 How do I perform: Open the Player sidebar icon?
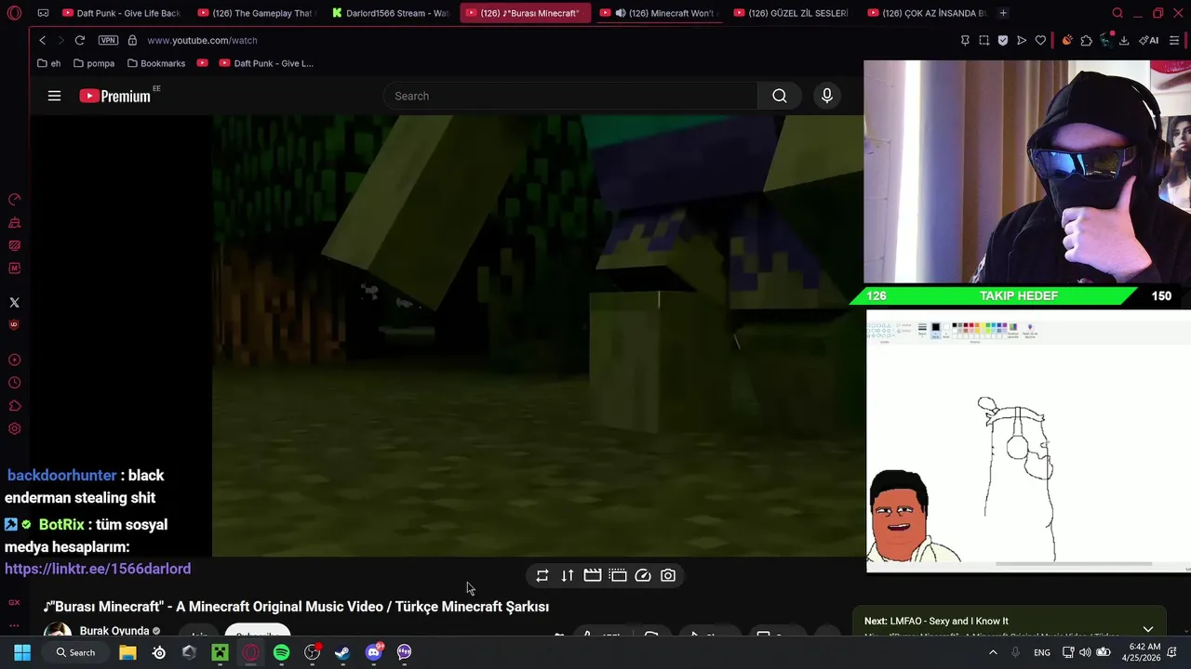(14, 360)
